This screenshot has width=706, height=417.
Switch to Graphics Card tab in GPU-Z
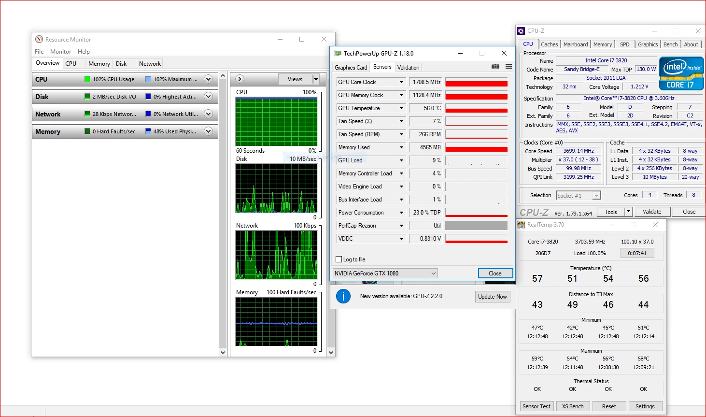351,68
